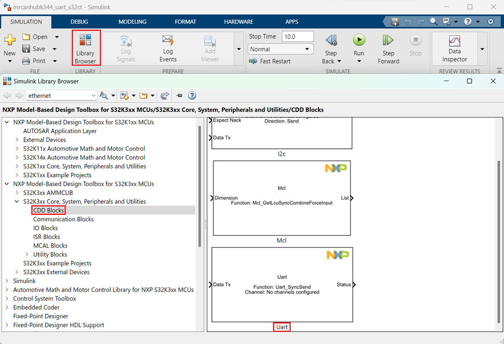The image size is (504, 344).
Task: Click the Print icon
Action: pos(26,61)
